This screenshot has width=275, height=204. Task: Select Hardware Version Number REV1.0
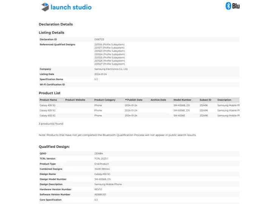point(98,189)
